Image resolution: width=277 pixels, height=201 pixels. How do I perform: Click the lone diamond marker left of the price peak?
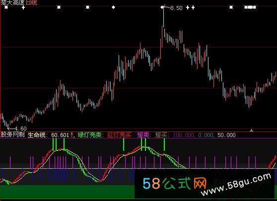[x=113, y=7]
